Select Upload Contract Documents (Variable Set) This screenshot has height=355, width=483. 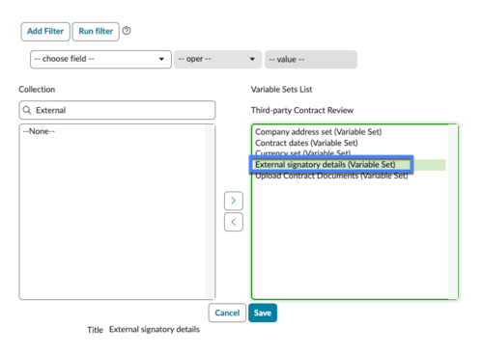[331, 177]
